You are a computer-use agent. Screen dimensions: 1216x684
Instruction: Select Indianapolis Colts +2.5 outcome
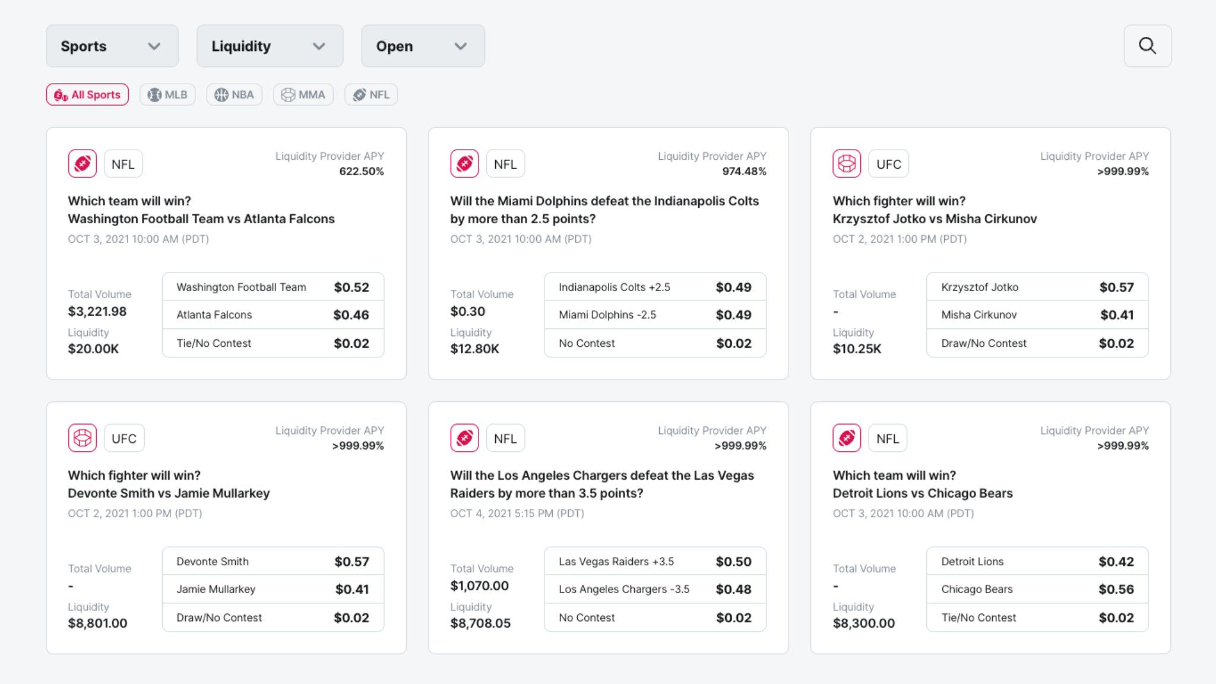(x=655, y=287)
